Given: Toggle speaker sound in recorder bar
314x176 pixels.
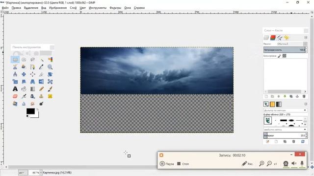Looking at the screenshot, I should point(294,164).
